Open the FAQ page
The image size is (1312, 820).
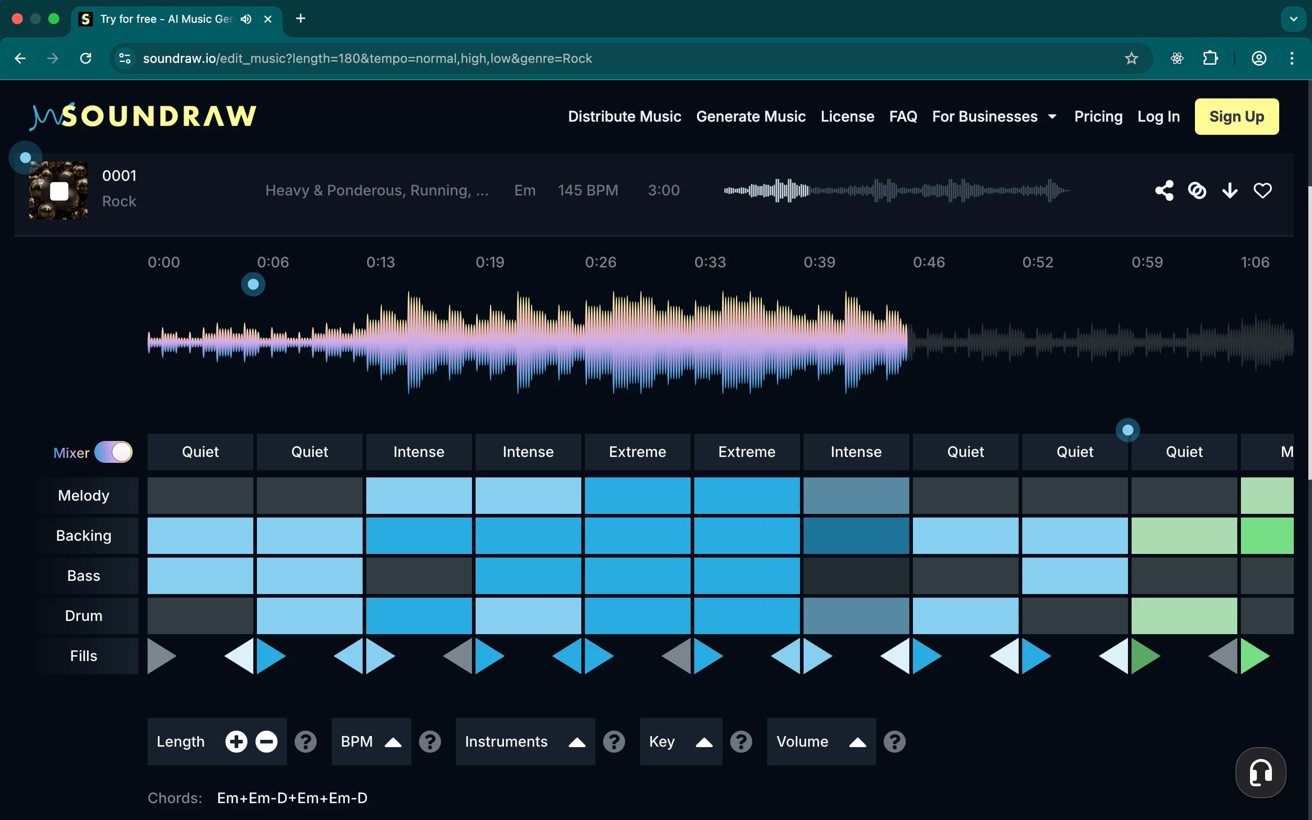903,116
